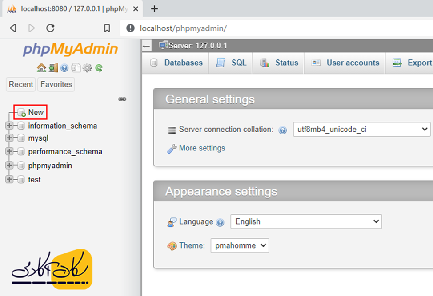Click the log out door icon

point(53,68)
